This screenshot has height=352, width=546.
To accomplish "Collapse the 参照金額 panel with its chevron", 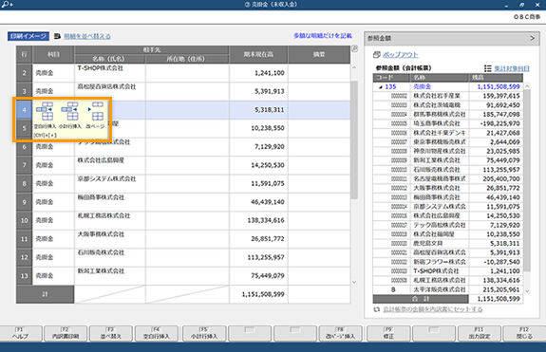I will [532, 38].
